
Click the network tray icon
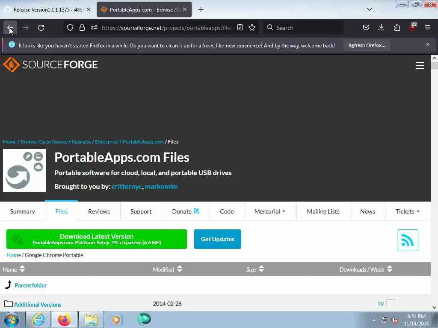coord(385,320)
